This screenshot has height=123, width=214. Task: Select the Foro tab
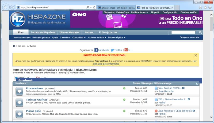(21, 32)
